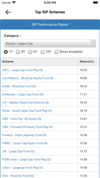Click the 15.06 return value
Viewport: 100px width, 178px height.
tap(83, 135)
